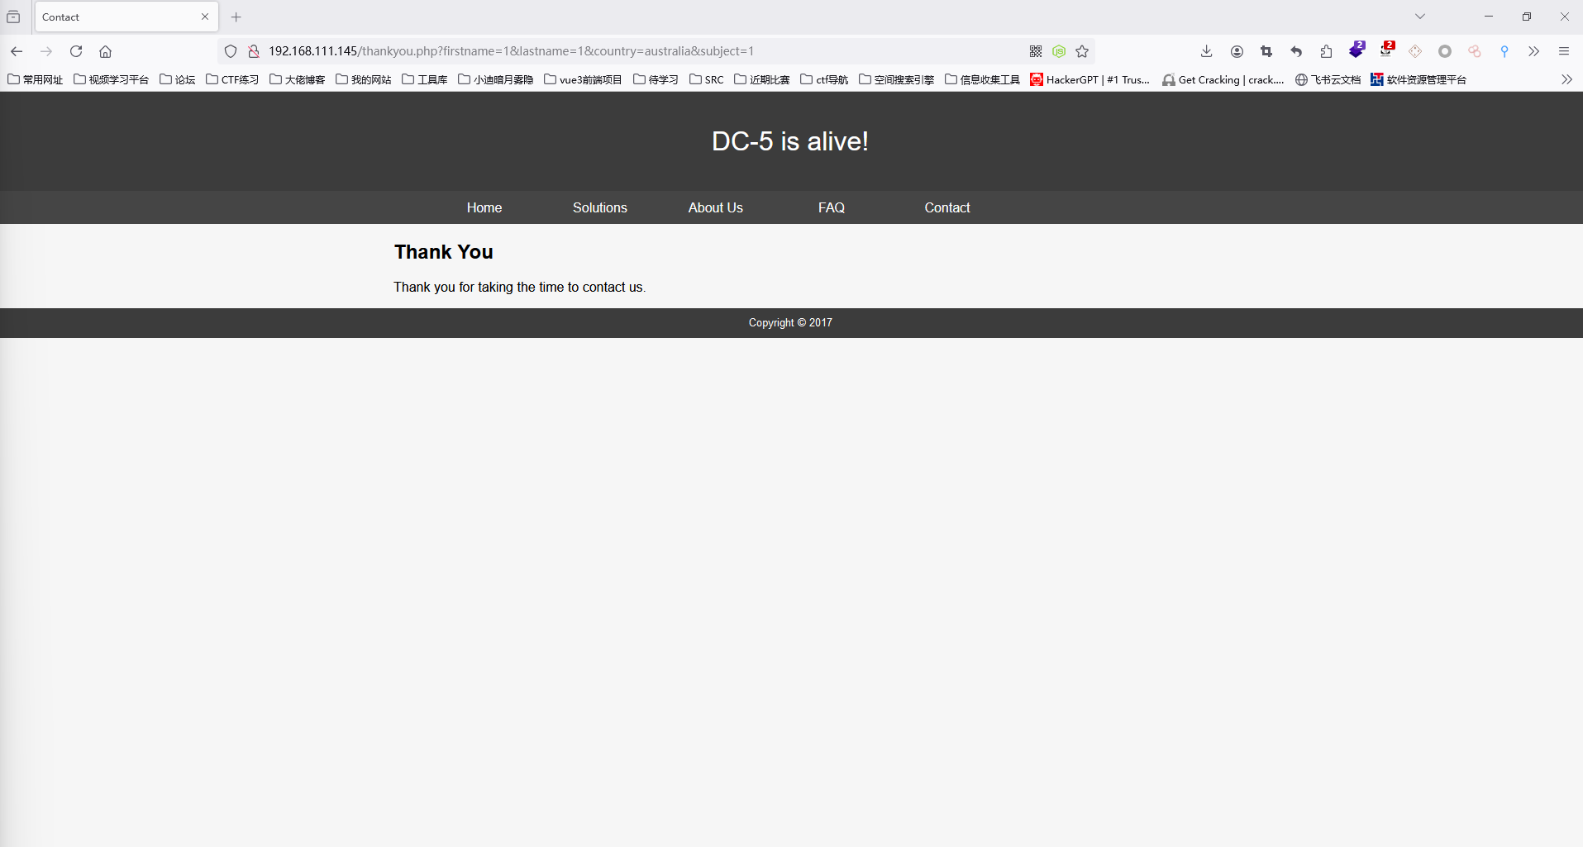1583x847 pixels.
Task: Open the Solutions navigation item
Action: pyautogui.click(x=599, y=207)
